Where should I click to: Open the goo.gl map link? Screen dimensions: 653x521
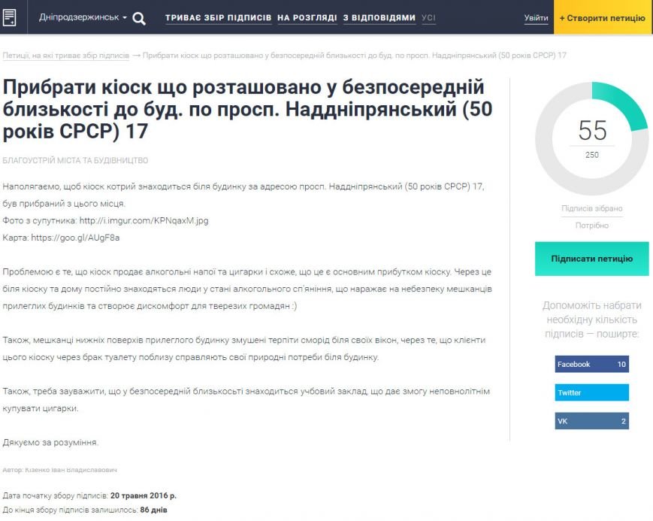tap(75, 238)
